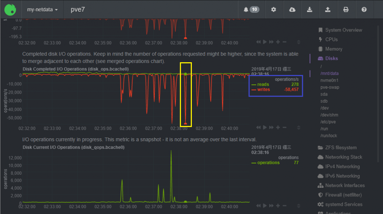Toggle the reads dimension in legend
This screenshot has width=383, height=214.
click(x=263, y=84)
